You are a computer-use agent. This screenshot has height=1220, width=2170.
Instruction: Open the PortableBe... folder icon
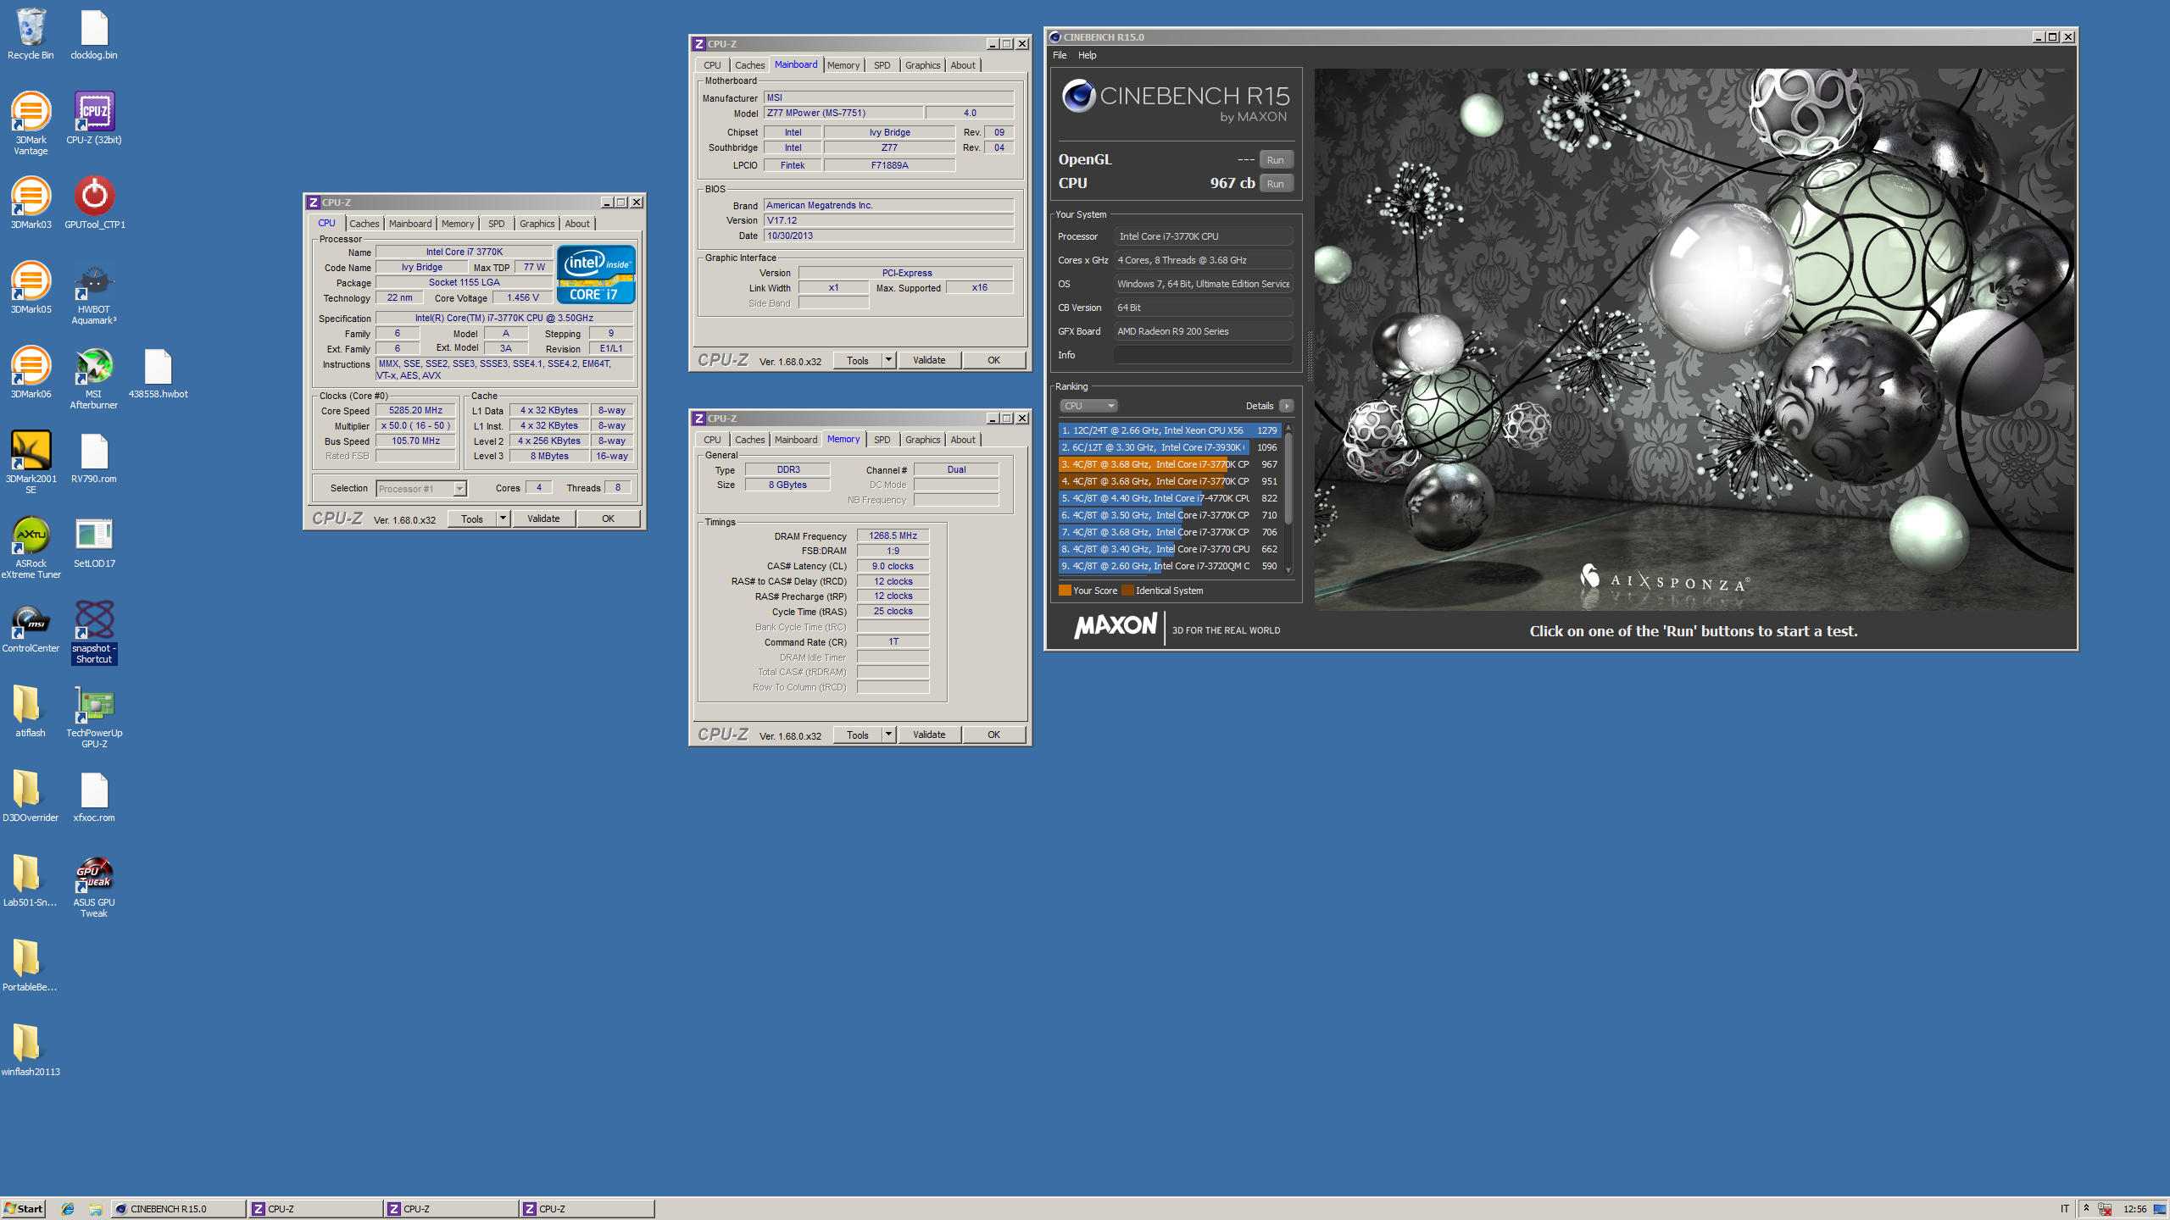(x=31, y=966)
